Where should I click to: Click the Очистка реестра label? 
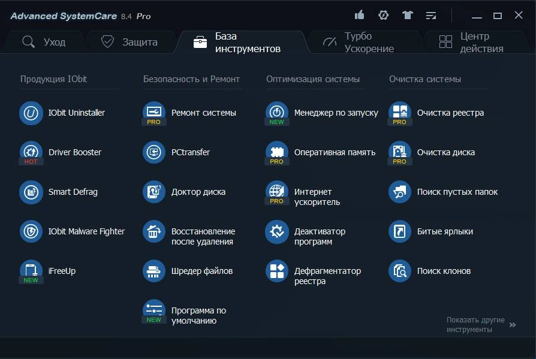[x=450, y=113]
